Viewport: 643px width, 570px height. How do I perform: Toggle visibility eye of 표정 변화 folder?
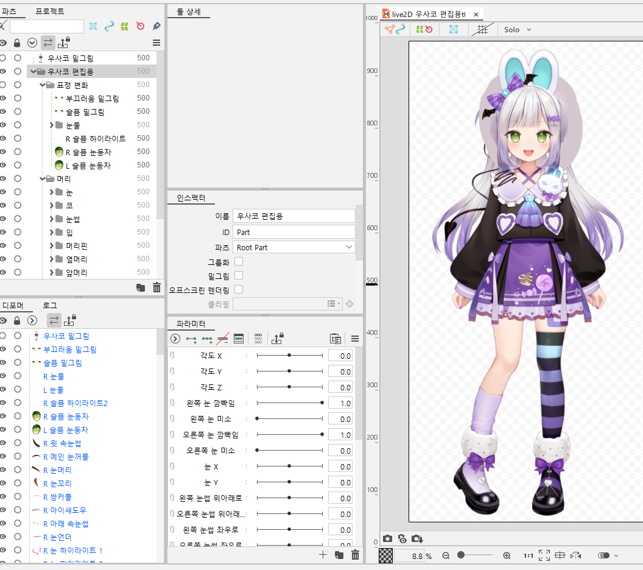(x=3, y=85)
